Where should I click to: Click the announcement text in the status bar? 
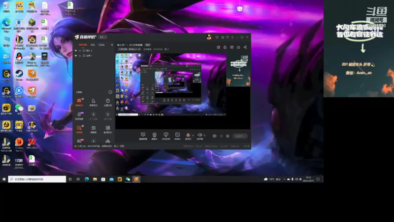click(x=100, y=146)
